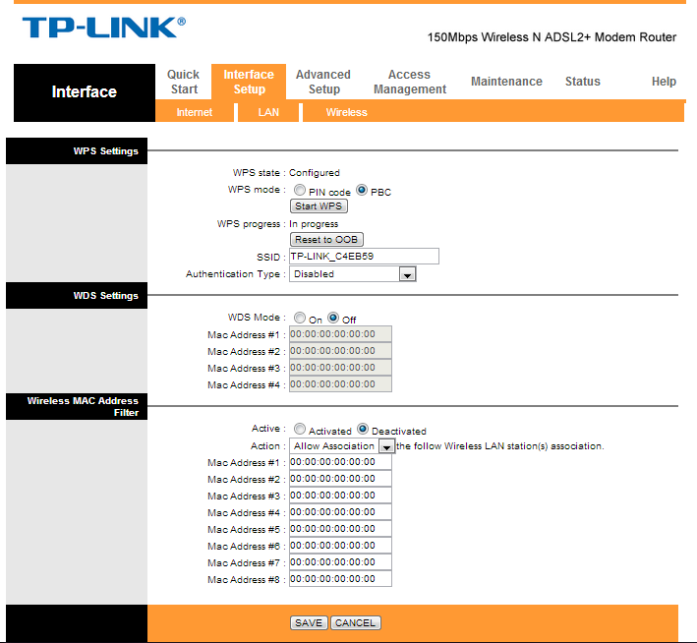Click WDS Mac Address #3 field

click(x=340, y=368)
